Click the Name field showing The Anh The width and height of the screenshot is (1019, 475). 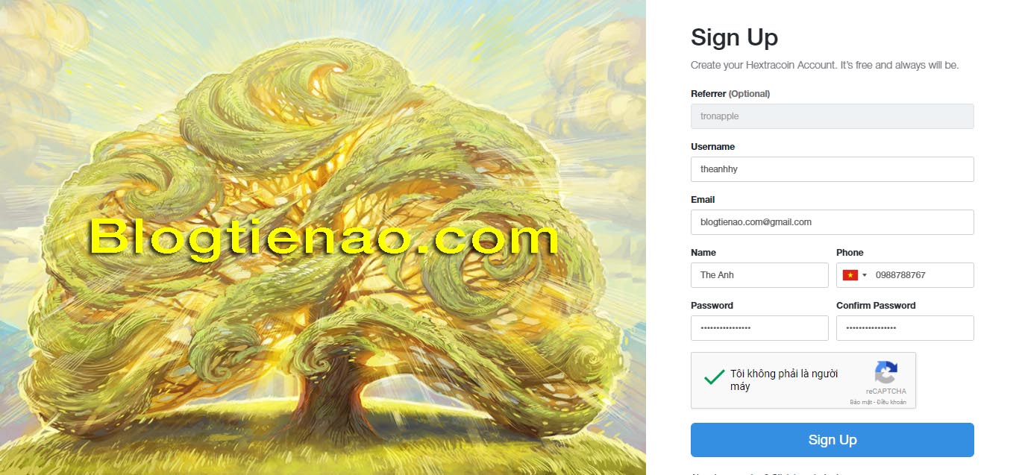759,275
